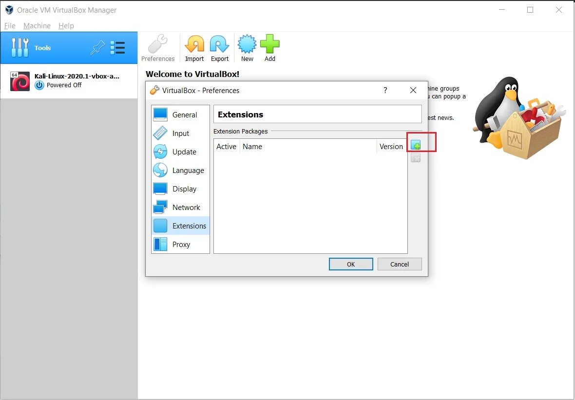575x400 pixels.
Task: Sort by the Name column header
Action: tap(308, 146)
